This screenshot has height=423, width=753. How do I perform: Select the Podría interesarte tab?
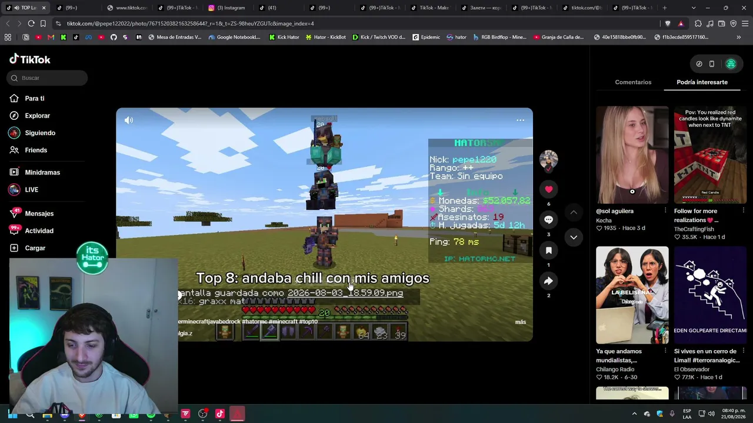pos(702,82)
